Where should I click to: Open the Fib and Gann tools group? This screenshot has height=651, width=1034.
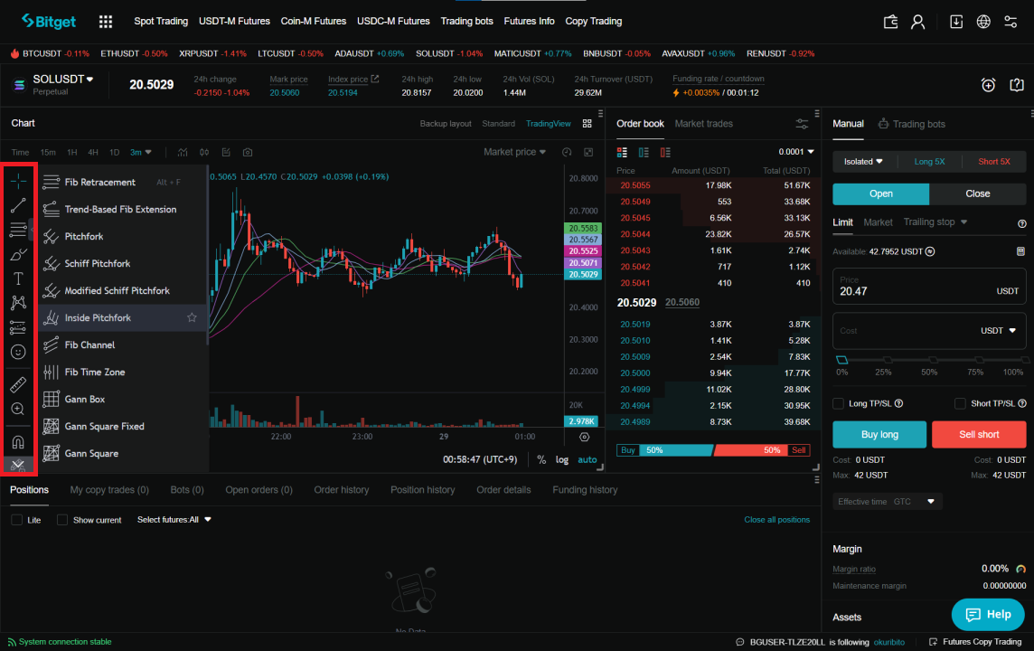(18, 230)
